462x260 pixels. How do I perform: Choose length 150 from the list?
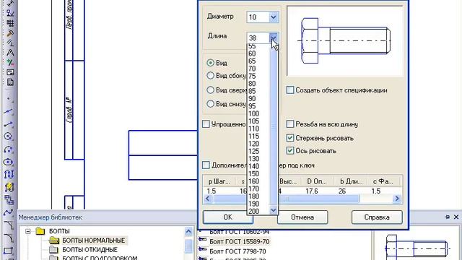click(x=253, y=173)
